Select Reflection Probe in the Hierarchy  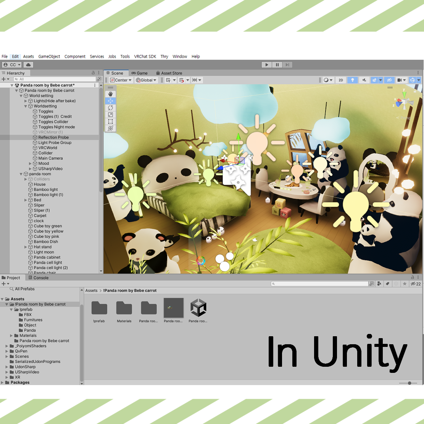tap(55, 137)
